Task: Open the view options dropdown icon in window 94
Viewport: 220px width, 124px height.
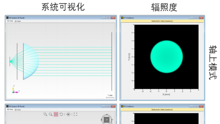Action: [x=68, y=114]
